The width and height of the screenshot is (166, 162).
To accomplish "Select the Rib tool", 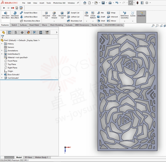I will tap(100, 13).
